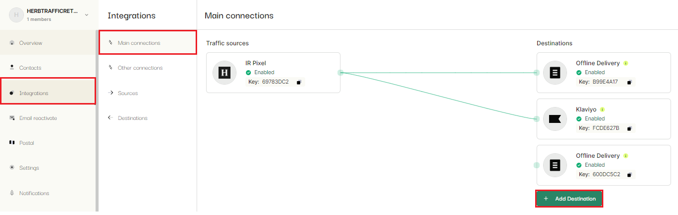
Task: Copy the Offline Delivery key 600DC5C2
Action: tap(629, 175)
